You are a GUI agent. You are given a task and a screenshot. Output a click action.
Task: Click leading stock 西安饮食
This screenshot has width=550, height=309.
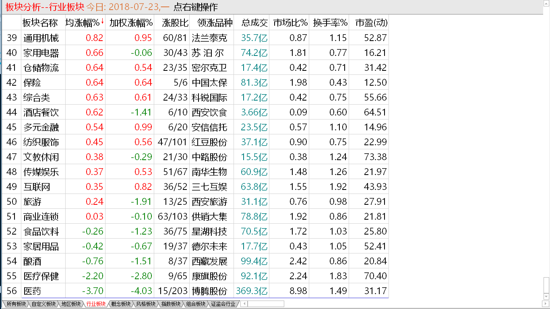point(209,112)
